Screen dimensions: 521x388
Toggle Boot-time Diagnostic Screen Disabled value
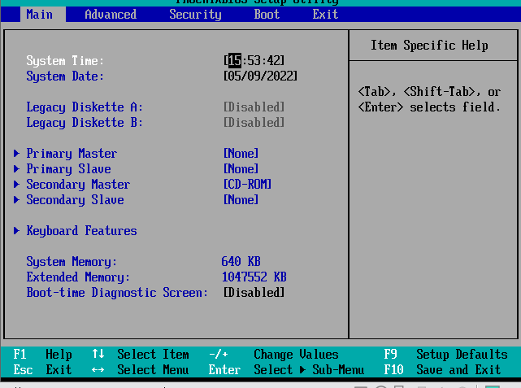click(254, 293)
